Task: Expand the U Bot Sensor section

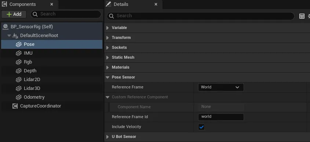Action: click(x=107, y=136)
